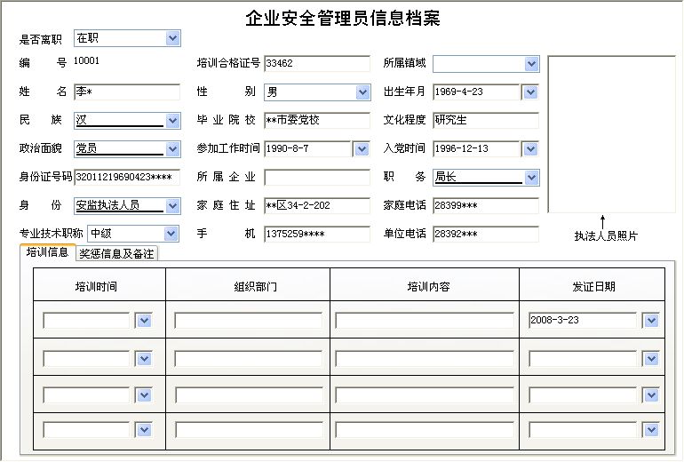Open first row 发证日期 dropdown with 2008-3-23
684x462 pixels.
651,321
